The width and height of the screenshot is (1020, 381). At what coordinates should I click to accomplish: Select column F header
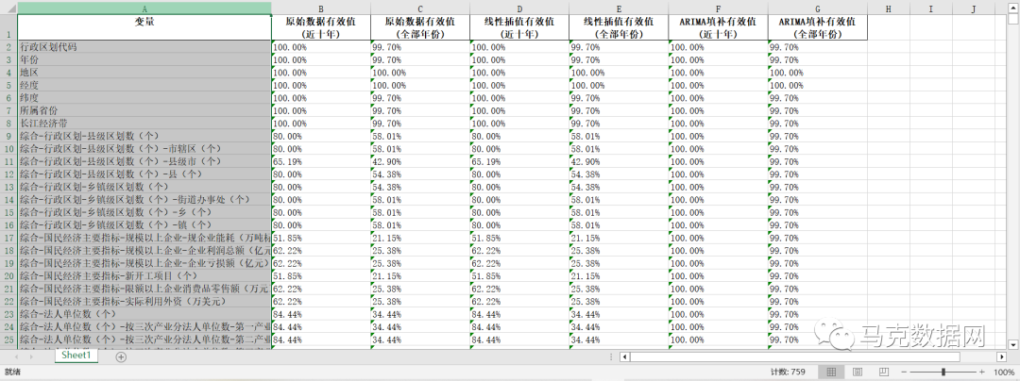[x=718, y=8]
